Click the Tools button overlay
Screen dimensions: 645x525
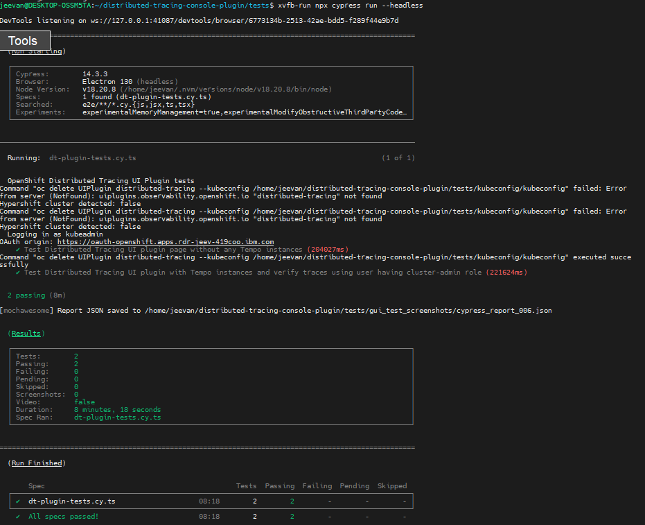pos(25,41)
